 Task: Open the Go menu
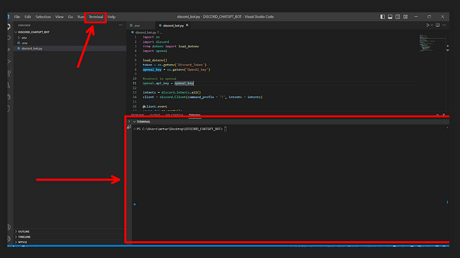pyautogui.click(x=71, y=17)
